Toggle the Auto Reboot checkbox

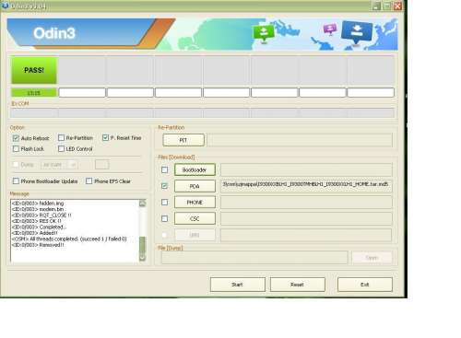[x=16, y=138]
